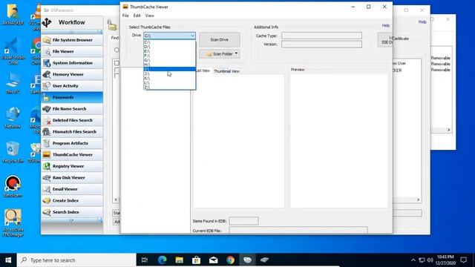Screen dimensions: 475x267
Task: Open the Windows Start menu
Action: (8, 260)
